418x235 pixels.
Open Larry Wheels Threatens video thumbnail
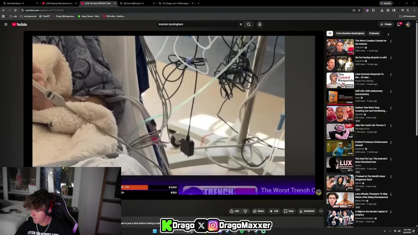pyautogui.click(x=340, y=200)
